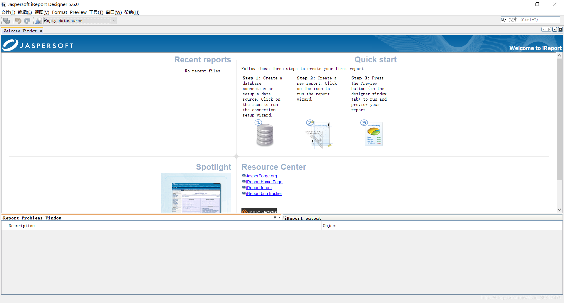Click the 'Resource Center' heading

(x=274, y=167)
